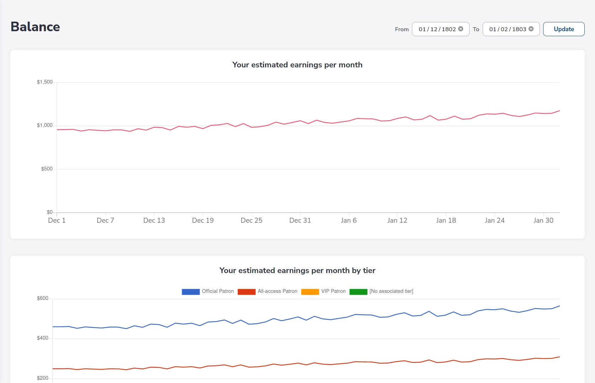This screenshot has width=595, height=383.
Task: Click the Jan 18 axis label
Action: tap(446, 220)
